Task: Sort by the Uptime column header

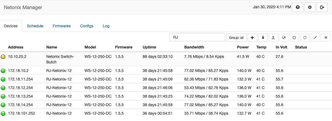Action: [149, 47]
